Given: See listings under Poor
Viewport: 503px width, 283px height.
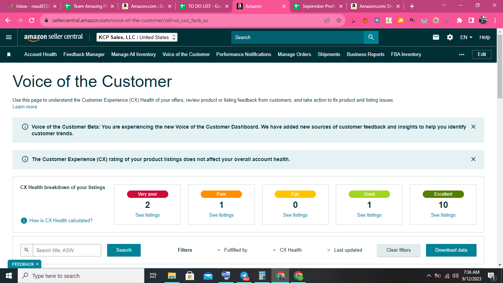Looking at the screenshot, I should [221, 215].
